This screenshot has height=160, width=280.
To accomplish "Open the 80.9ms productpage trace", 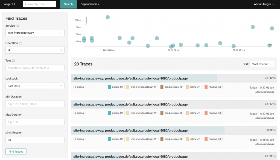I will 174,130.
